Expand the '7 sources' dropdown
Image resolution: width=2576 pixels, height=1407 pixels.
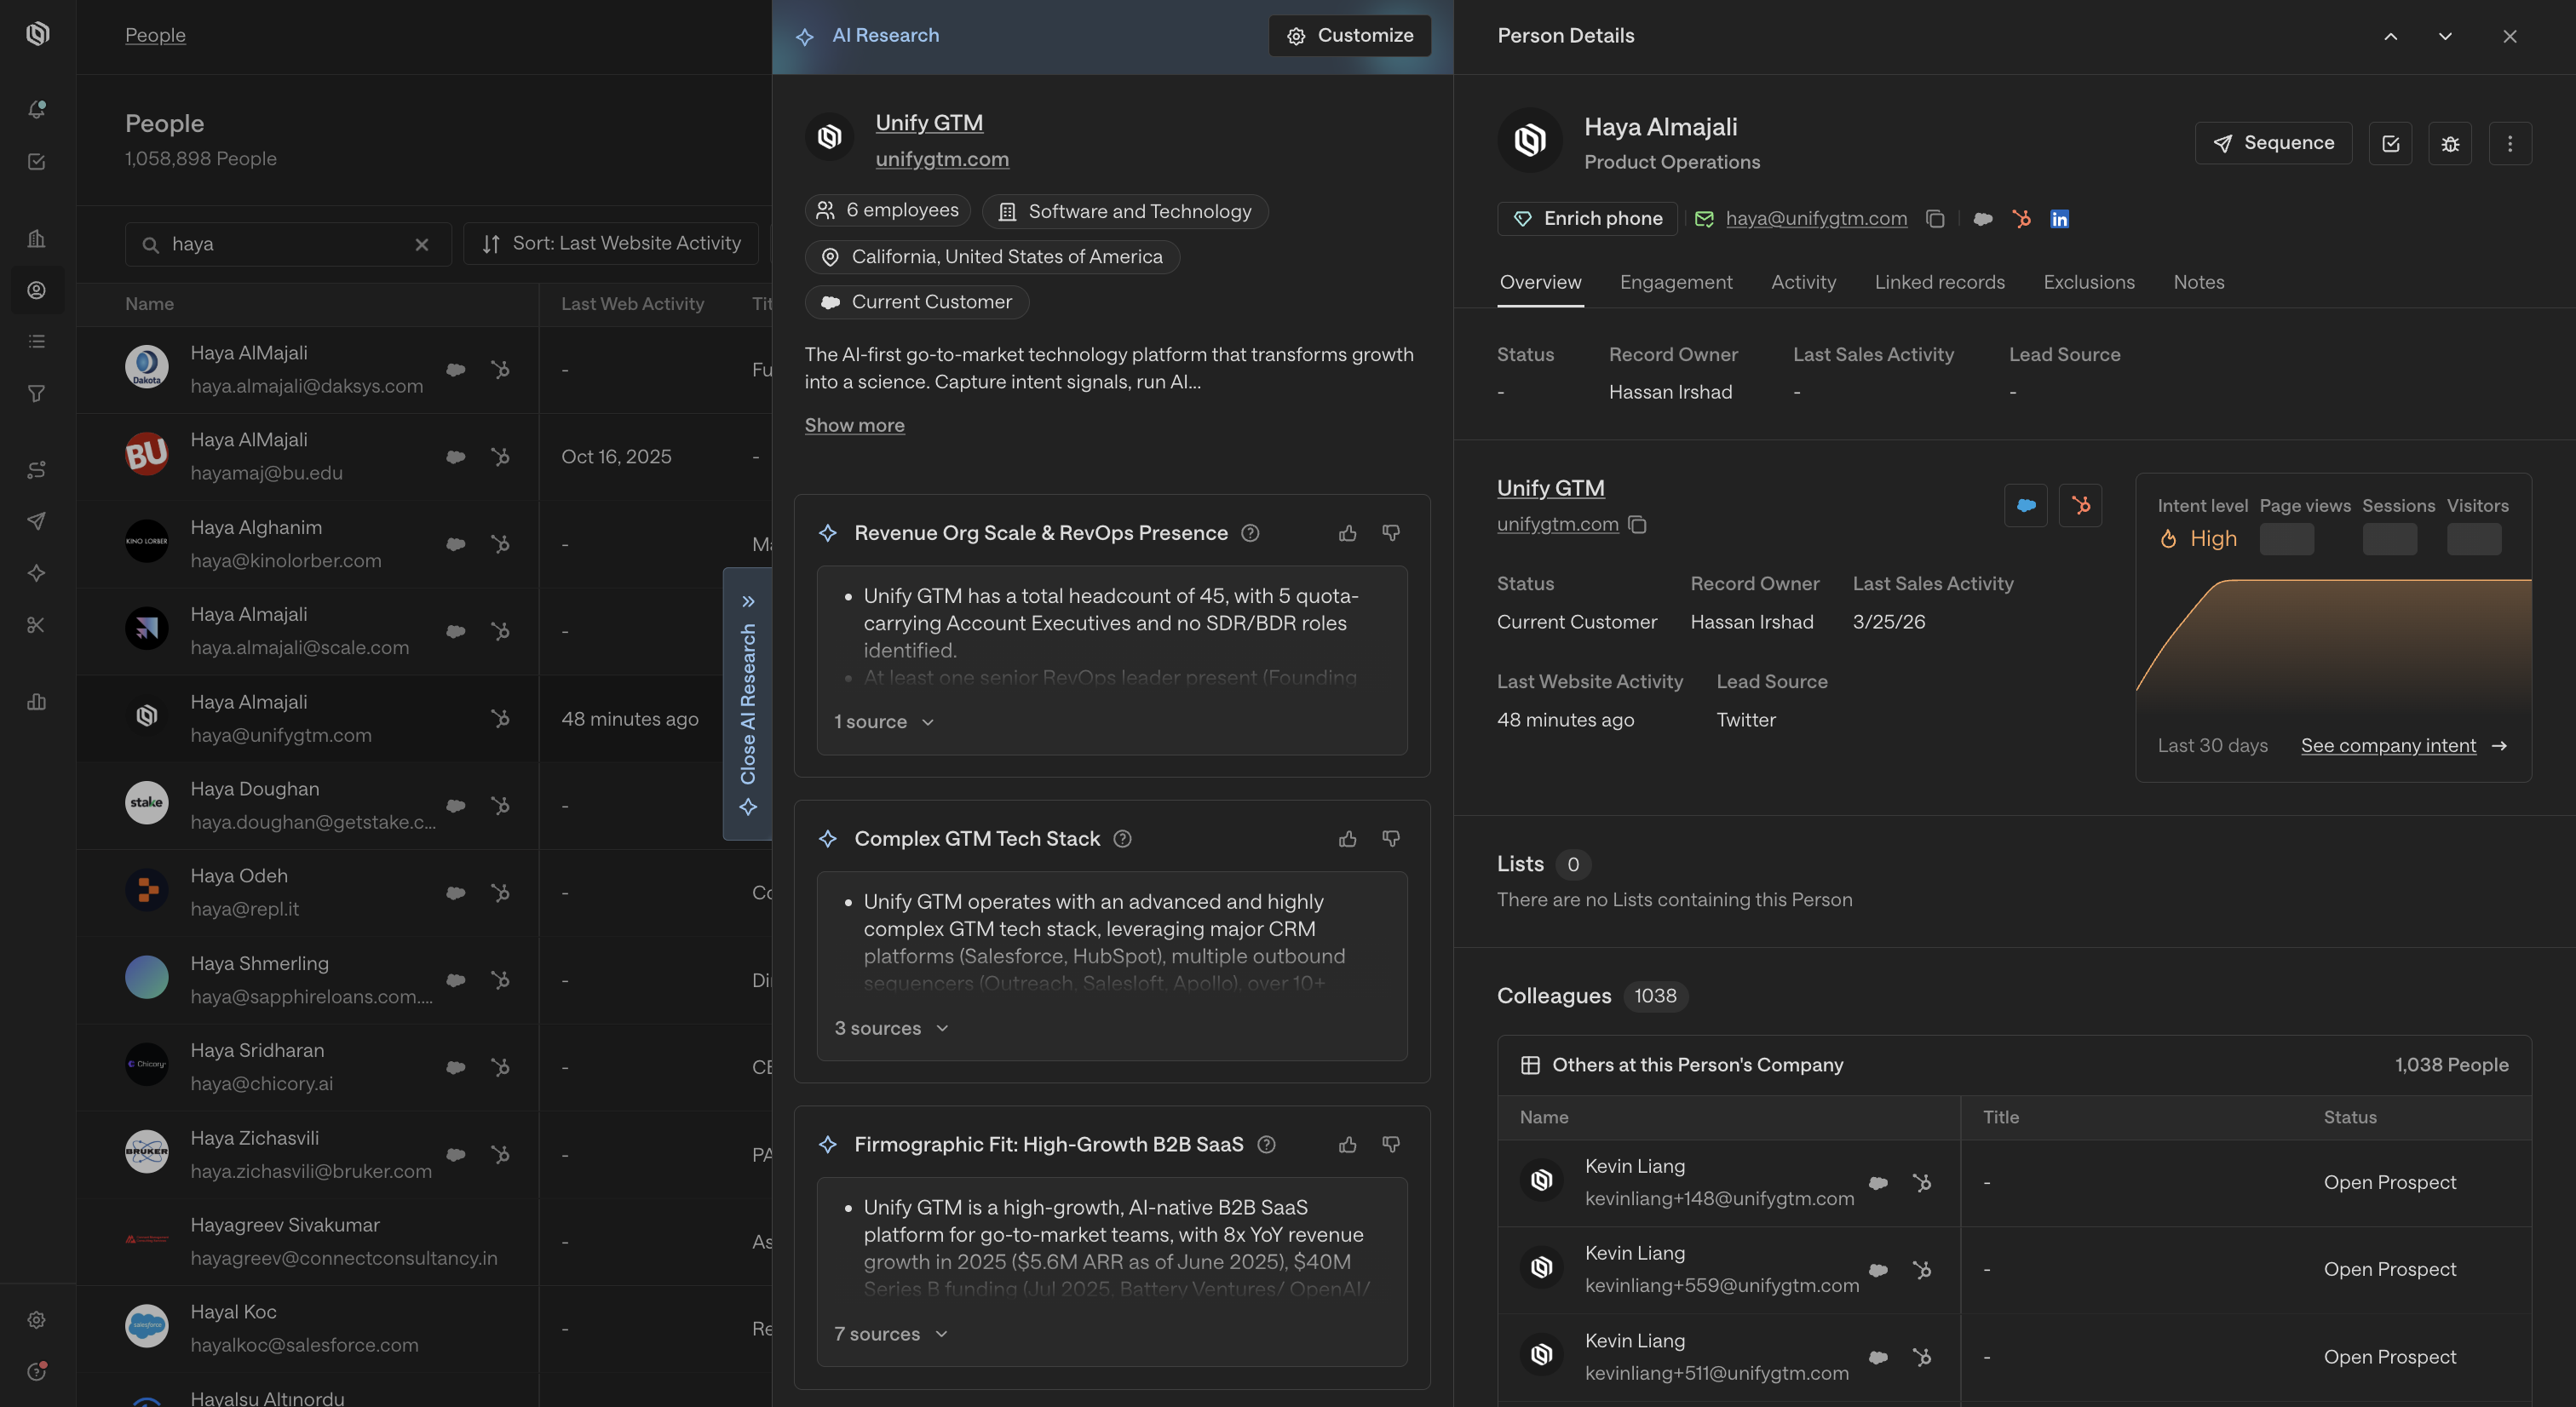[891, 1334]
